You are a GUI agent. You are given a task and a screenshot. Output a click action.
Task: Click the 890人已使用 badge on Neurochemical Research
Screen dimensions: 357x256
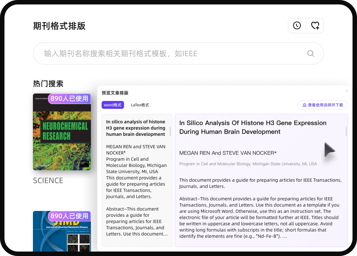[69, 99]
